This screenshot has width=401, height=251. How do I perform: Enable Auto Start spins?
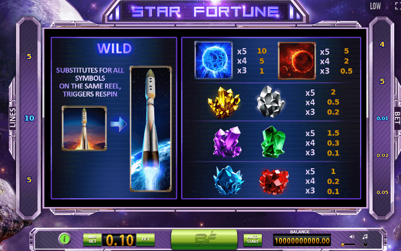[253, 240]
